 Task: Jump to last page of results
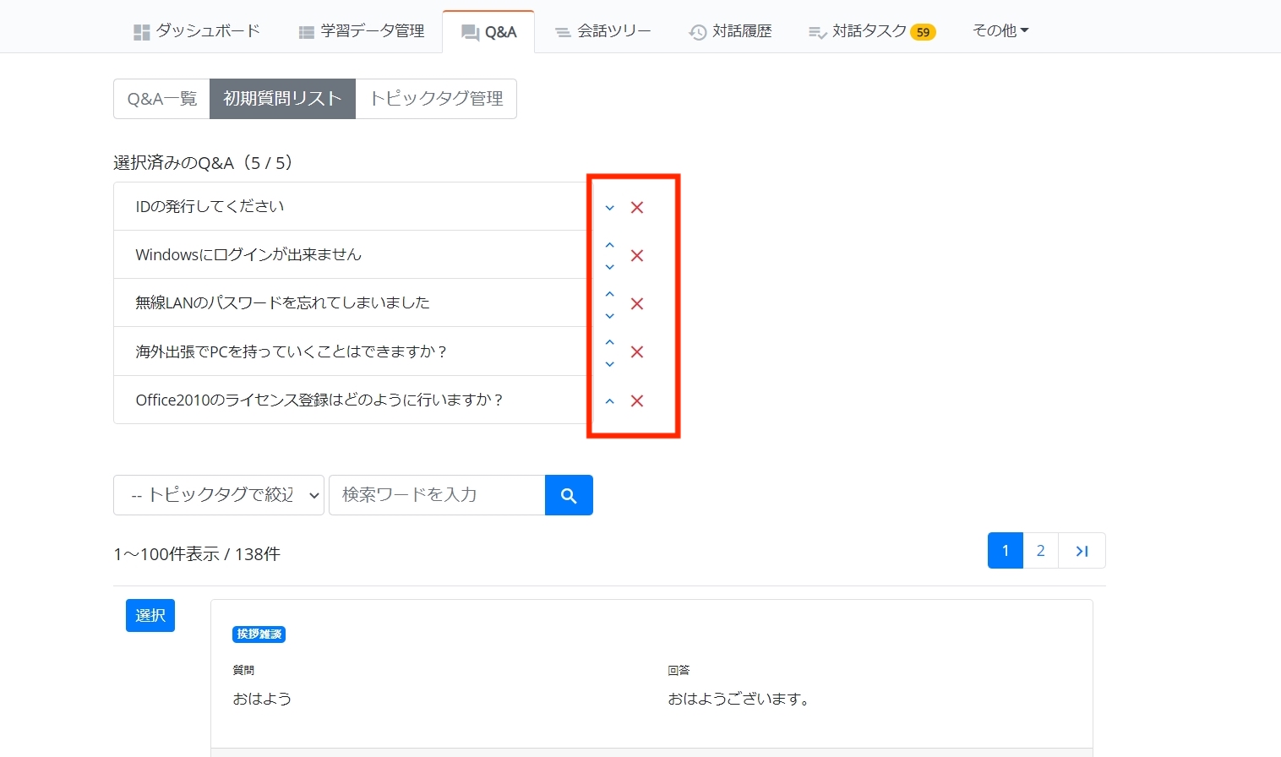[1082, 551]
